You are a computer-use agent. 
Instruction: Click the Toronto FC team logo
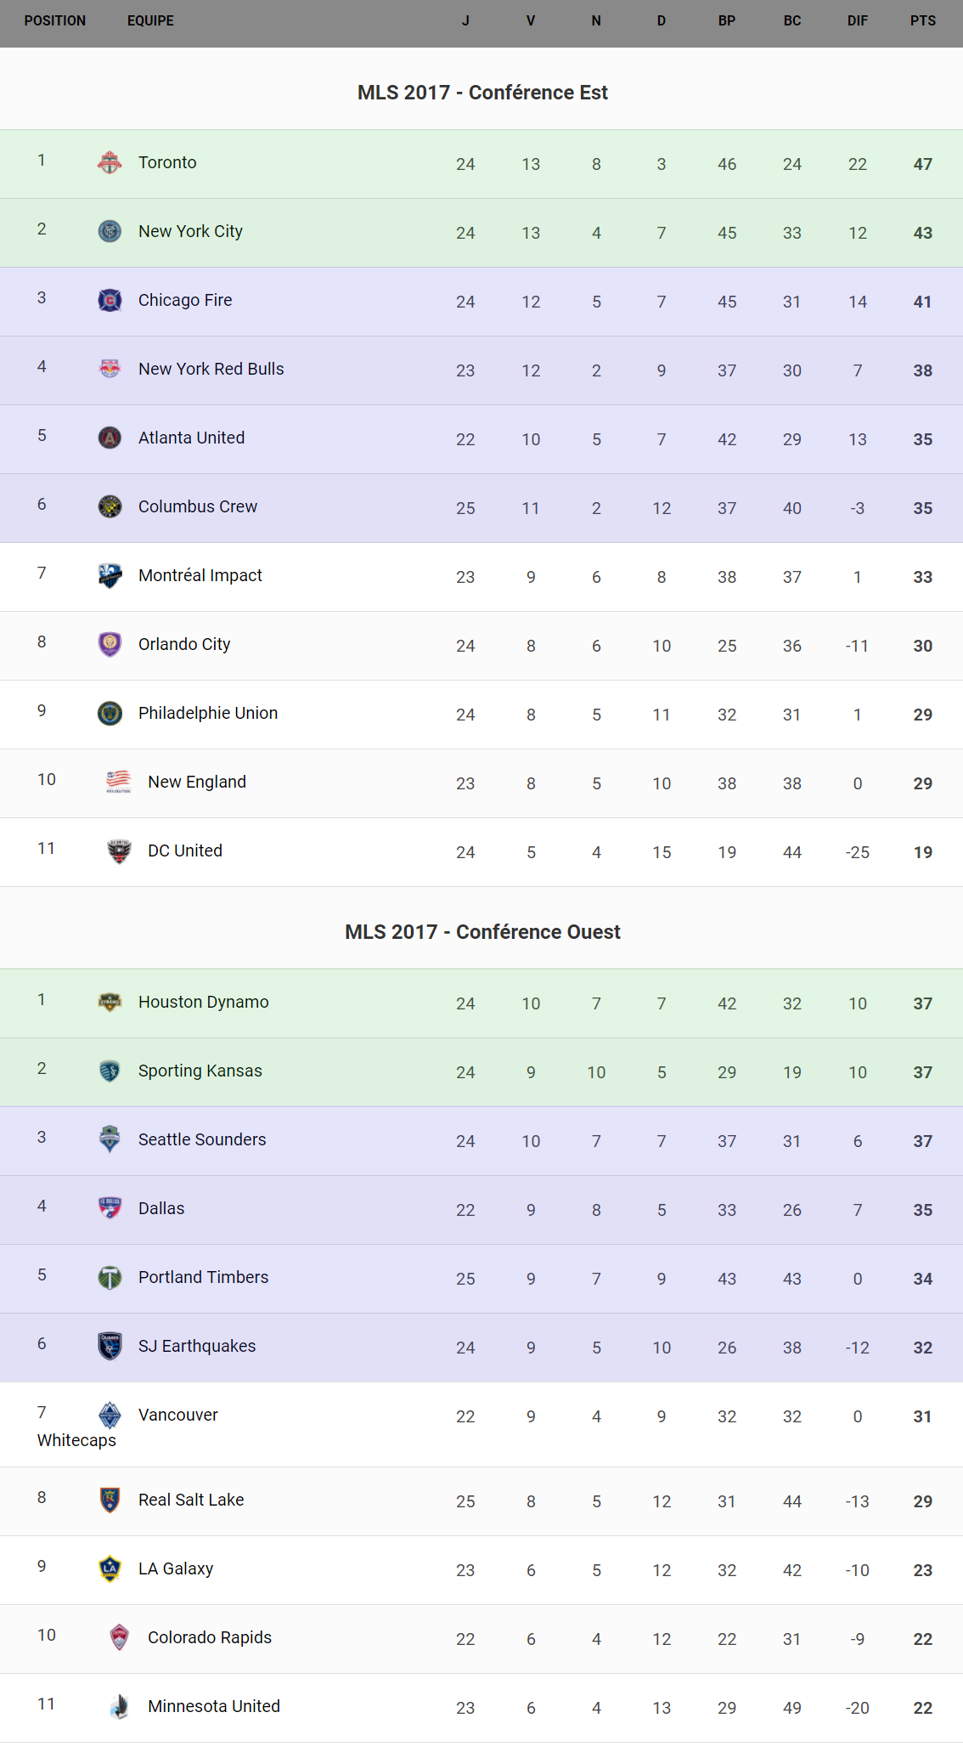coord(110,162)
